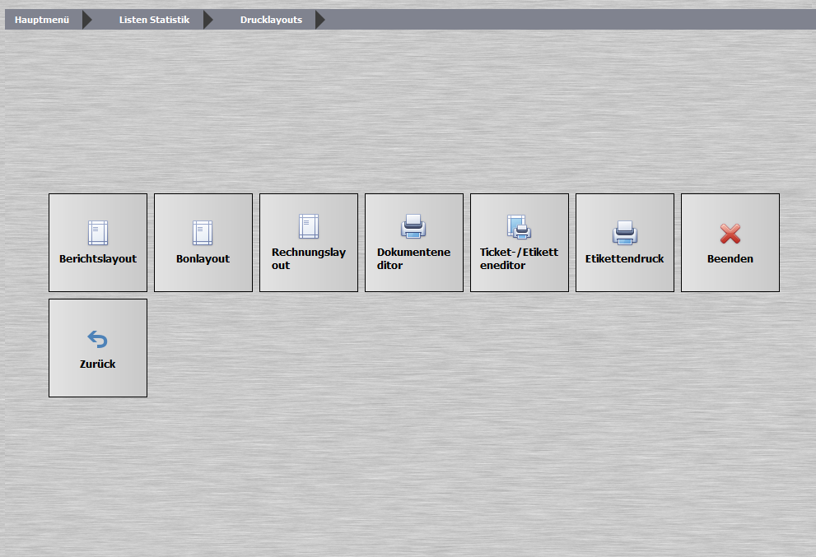Select the Etikettendruck printer icon
The width and height of the screenshot is (816, 557).
[x=625, y=233]
